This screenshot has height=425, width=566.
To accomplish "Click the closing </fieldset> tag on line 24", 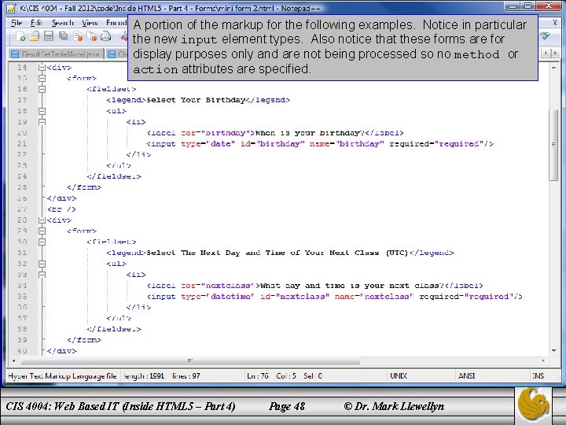I will (x=114, y=176).
